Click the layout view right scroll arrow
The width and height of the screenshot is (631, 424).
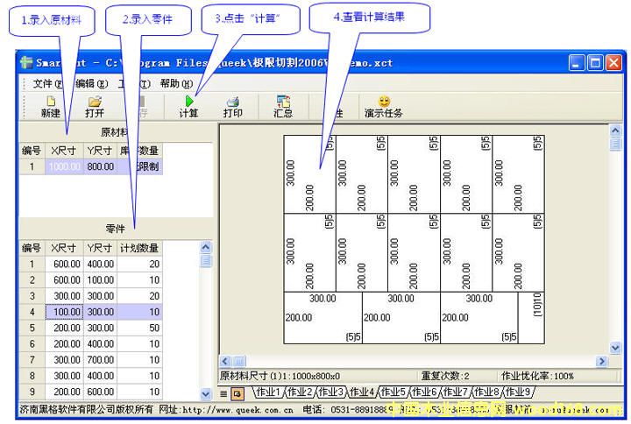[601, 361]
